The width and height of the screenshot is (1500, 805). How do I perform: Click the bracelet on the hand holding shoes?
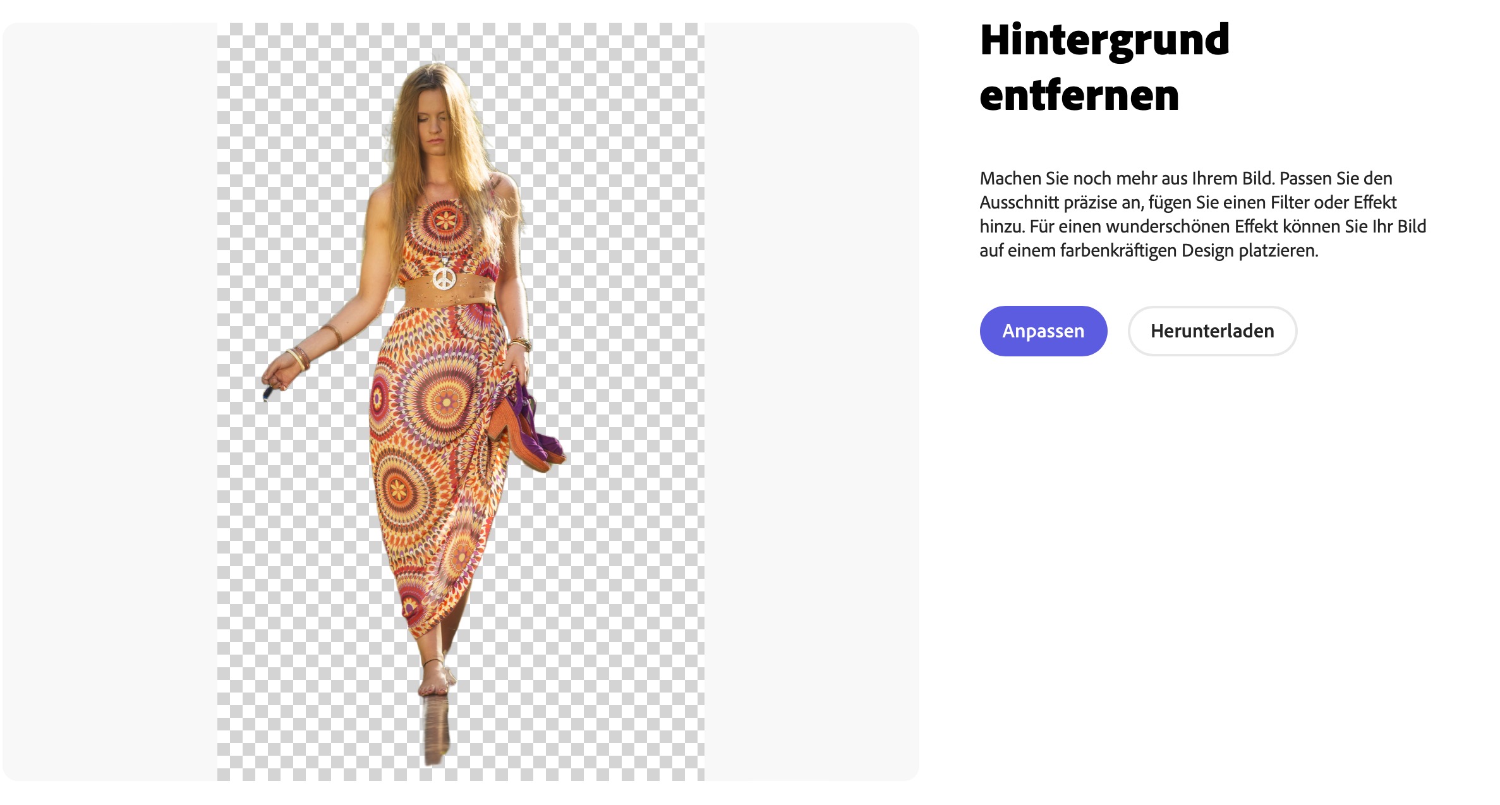pos(521,344)
